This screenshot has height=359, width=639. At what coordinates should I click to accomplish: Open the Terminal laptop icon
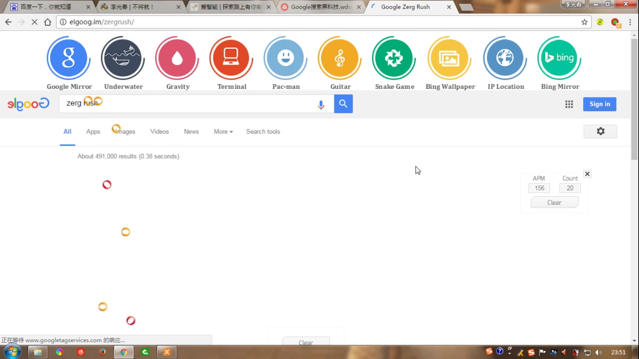coord(231,58)
